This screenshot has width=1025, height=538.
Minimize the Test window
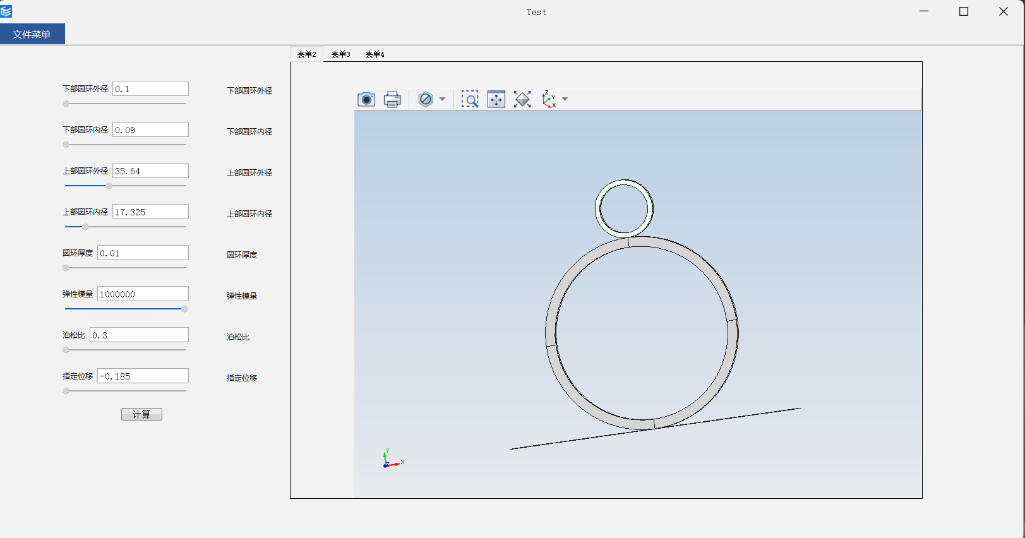pos(924,11)
